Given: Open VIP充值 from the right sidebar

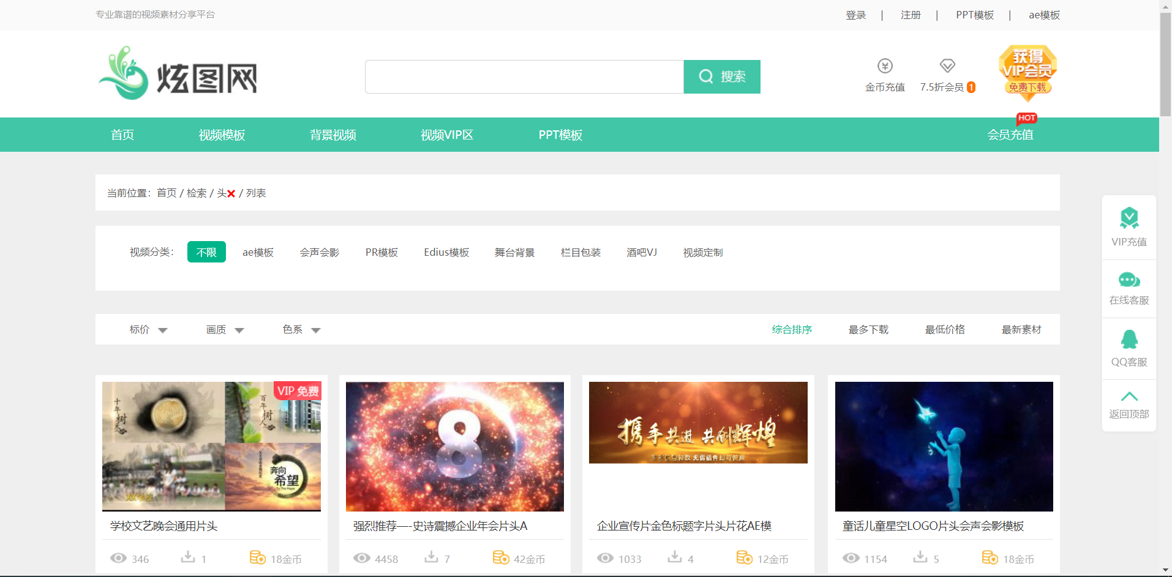Looking at the screenshot, I should (1129, 226).
